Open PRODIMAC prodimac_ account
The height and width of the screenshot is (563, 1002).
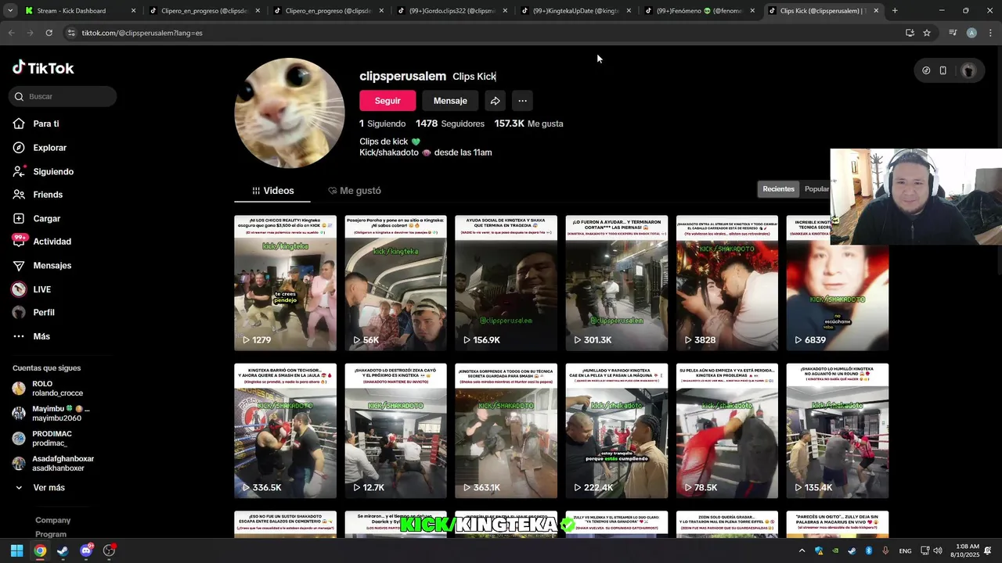click(42, 439)
